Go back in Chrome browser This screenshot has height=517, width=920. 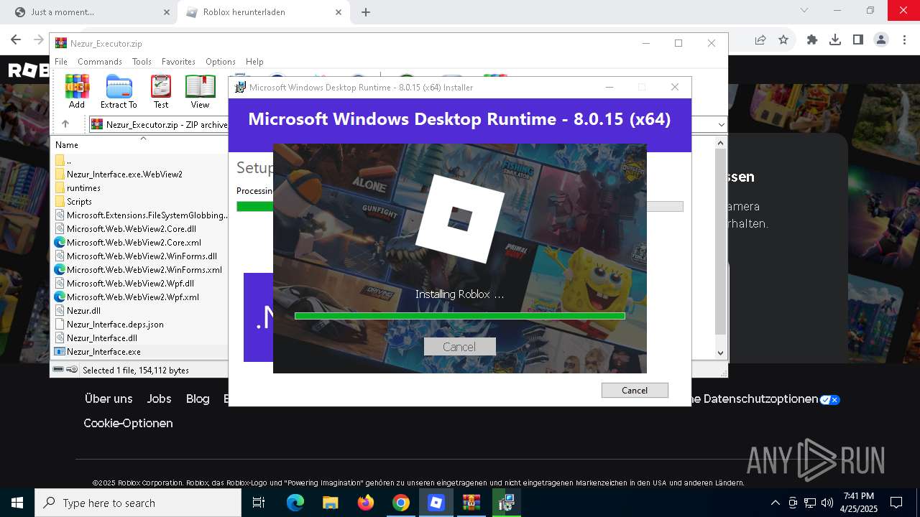pos(16,40)
